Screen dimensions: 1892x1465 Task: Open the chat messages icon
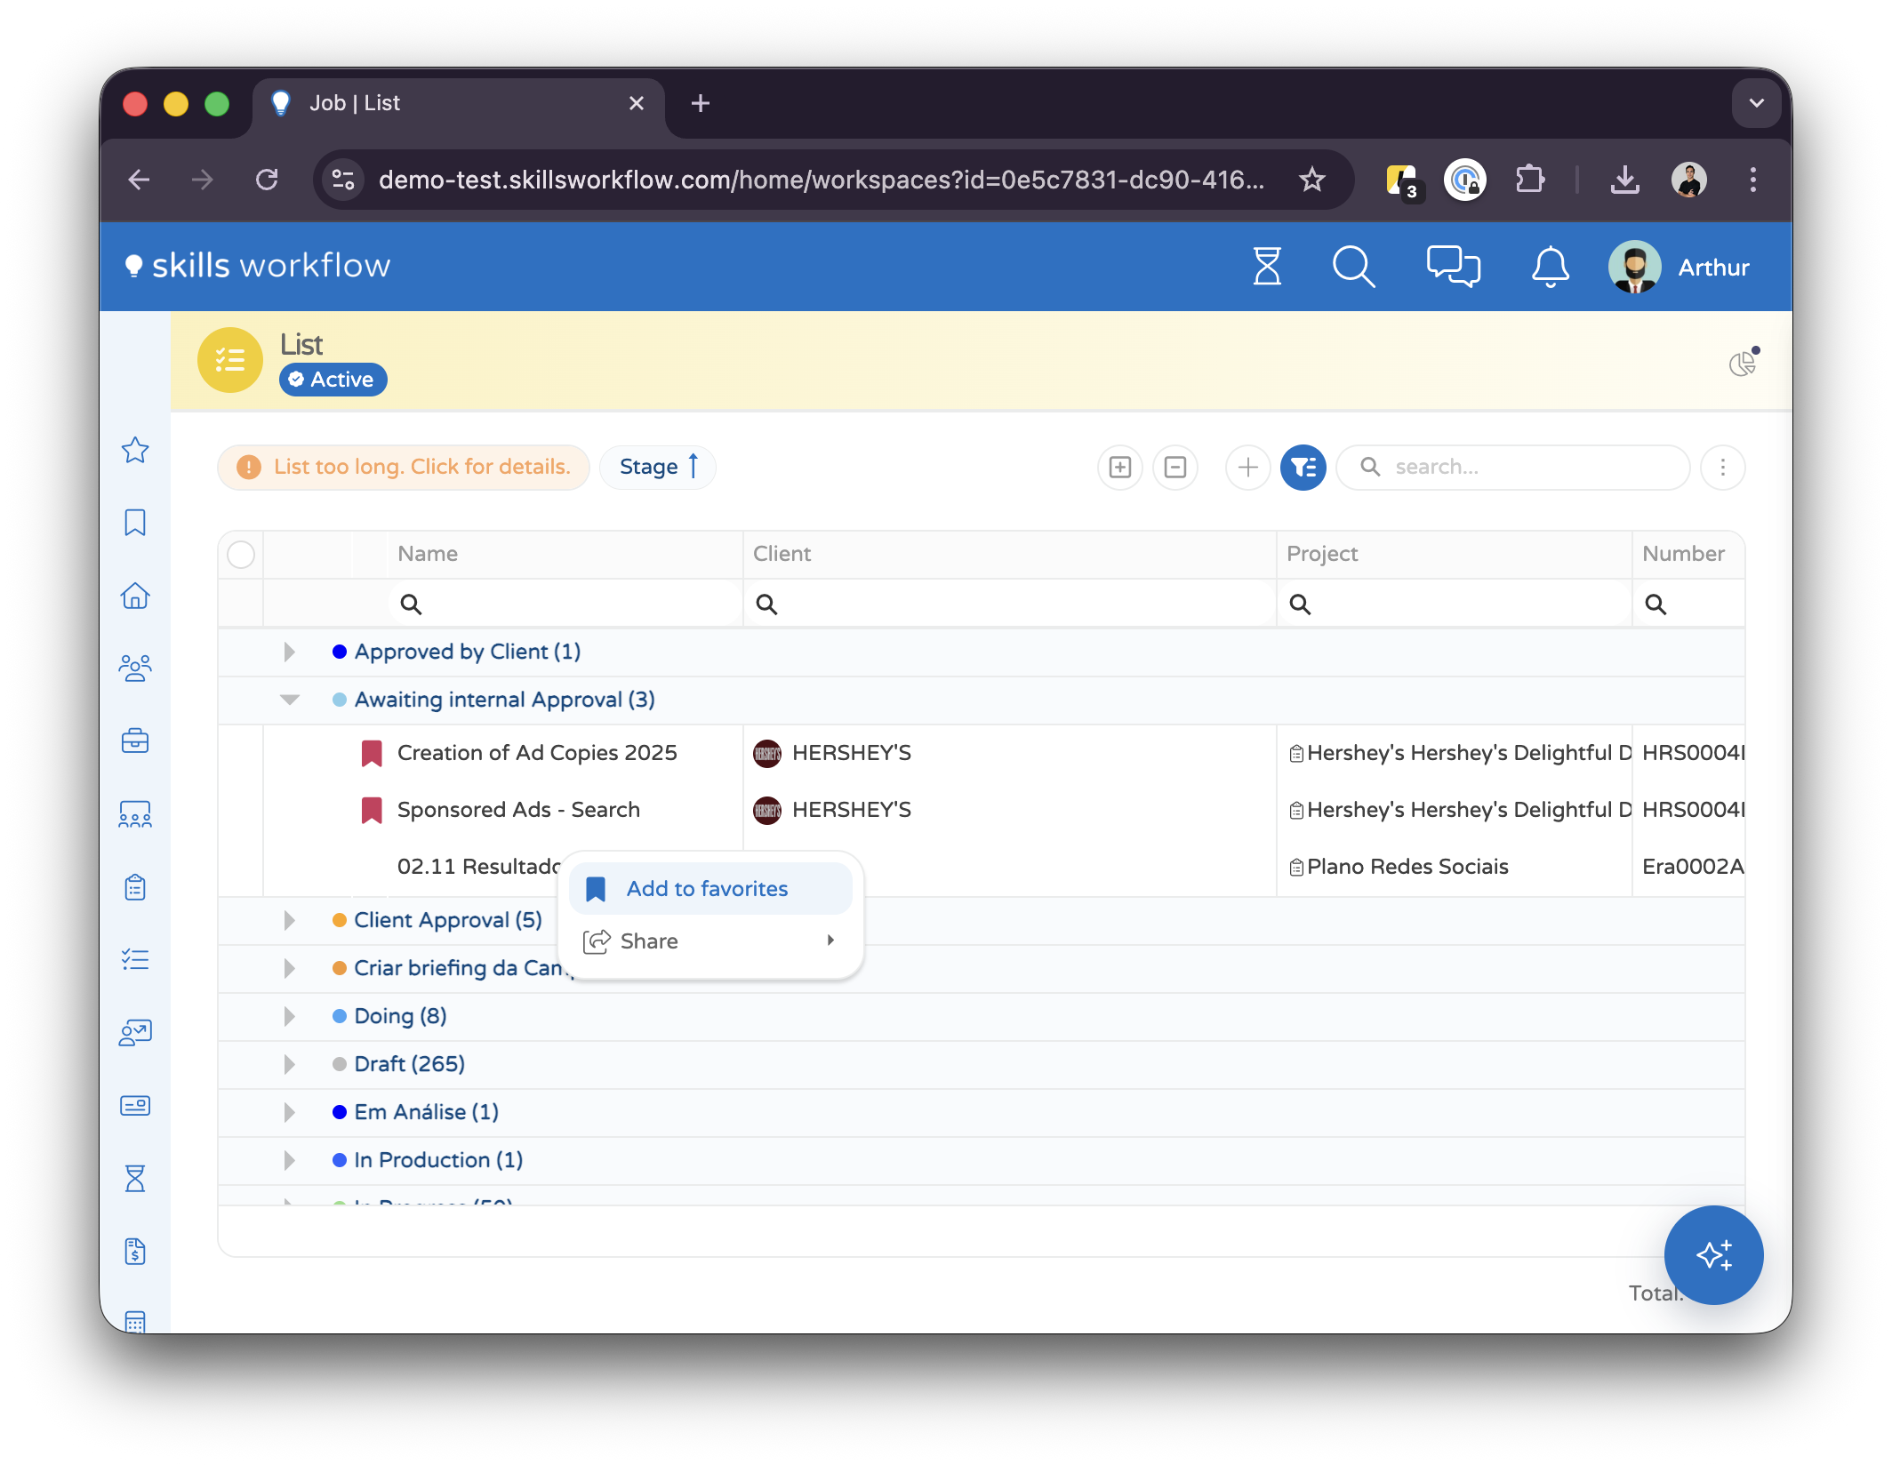coord(1453,266)
